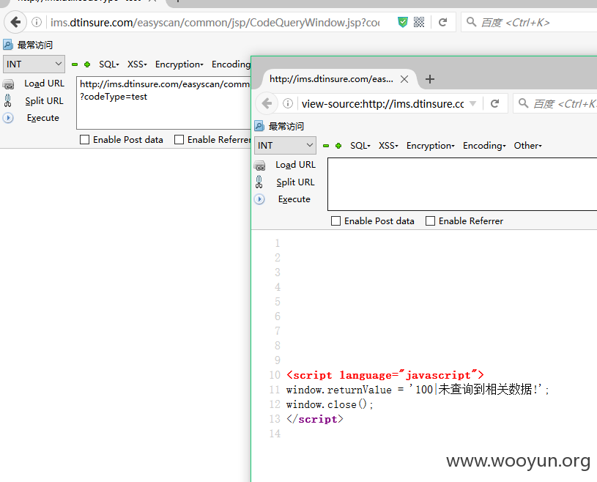Open SQL menu in rear HackBar

tap(109, 64)
